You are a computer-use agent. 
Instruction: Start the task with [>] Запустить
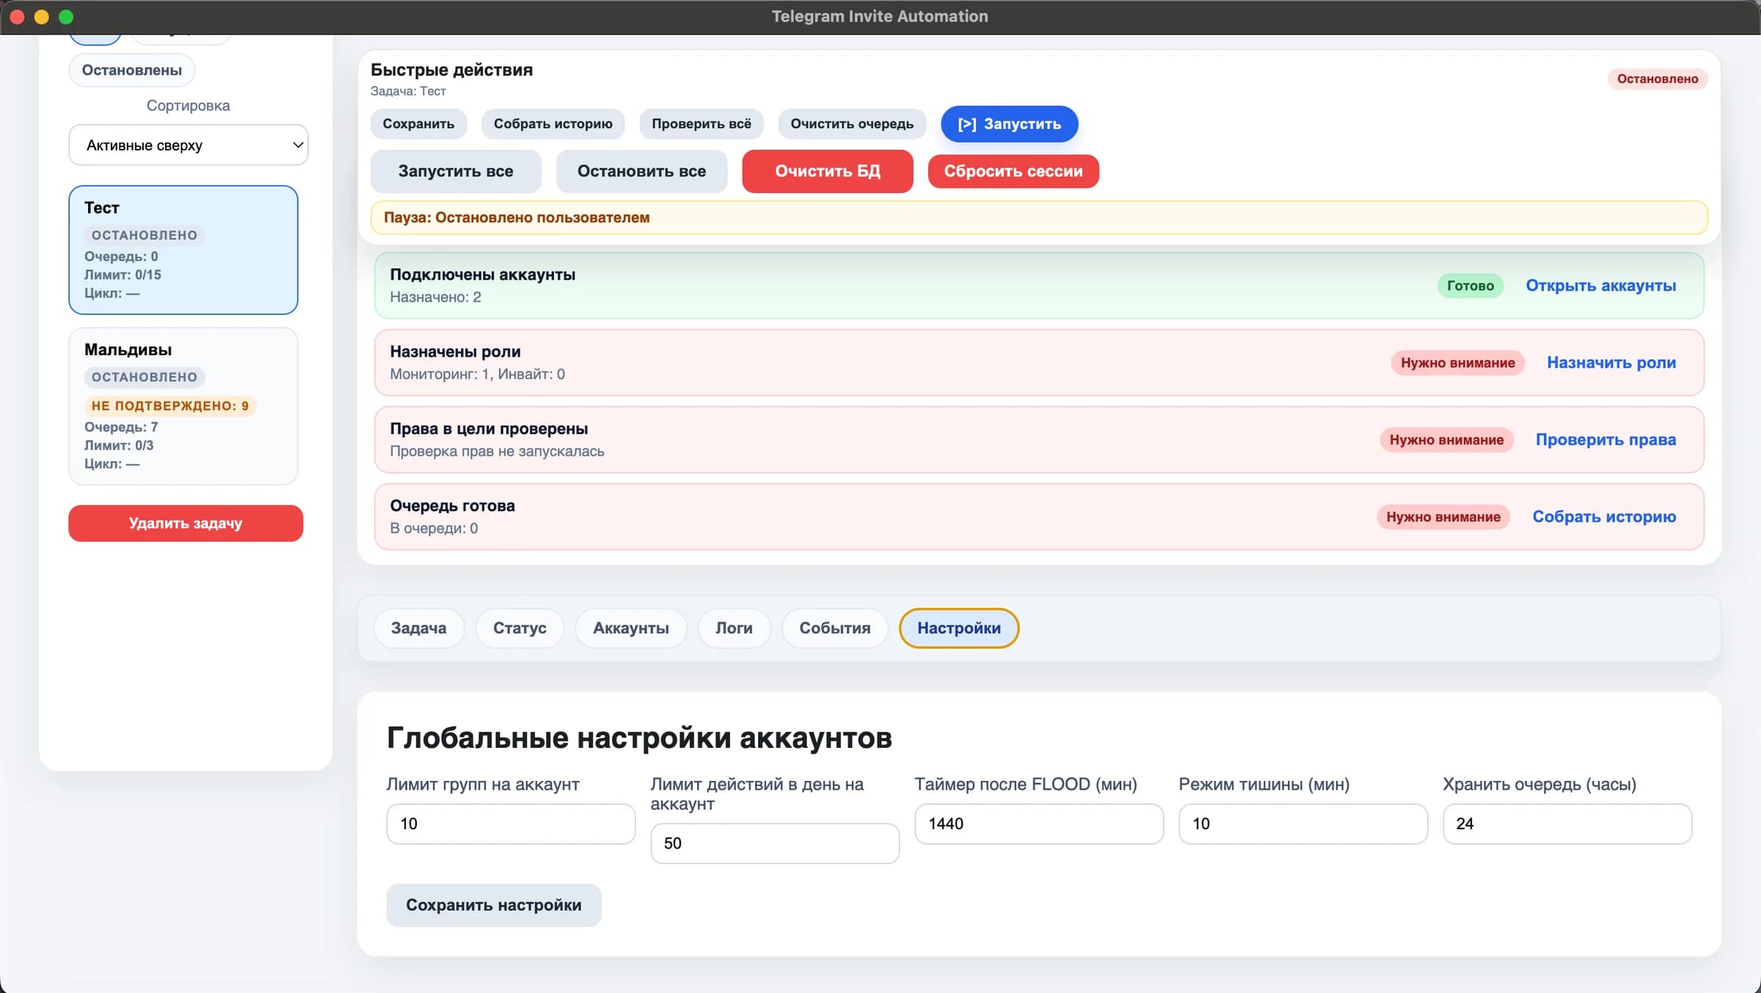point(1010,124)
